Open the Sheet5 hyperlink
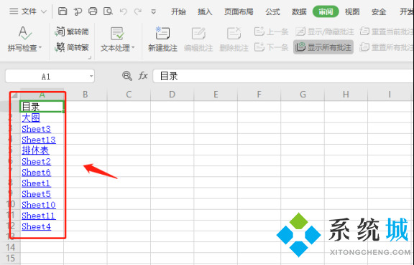 pyautogui.click(x=36, y=194)
